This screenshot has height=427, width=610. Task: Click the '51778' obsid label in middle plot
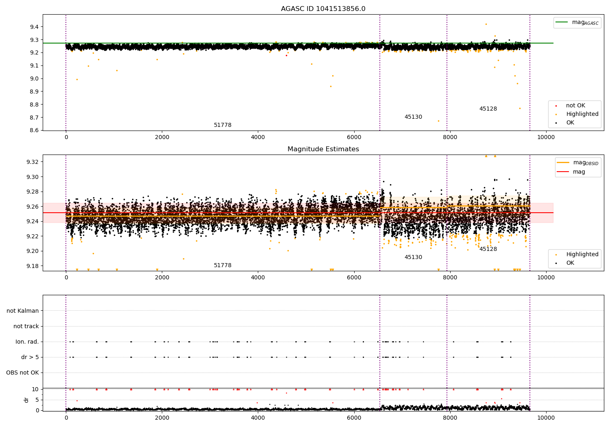point(222,266)
